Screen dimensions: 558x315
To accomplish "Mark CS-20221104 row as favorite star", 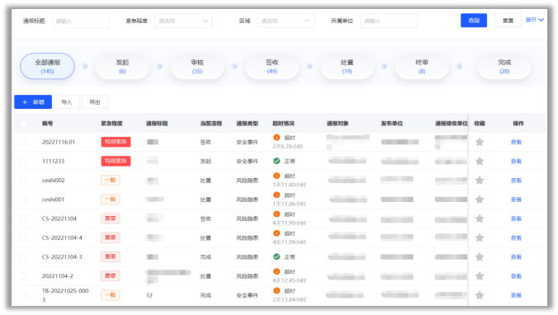I will point(480,219).
